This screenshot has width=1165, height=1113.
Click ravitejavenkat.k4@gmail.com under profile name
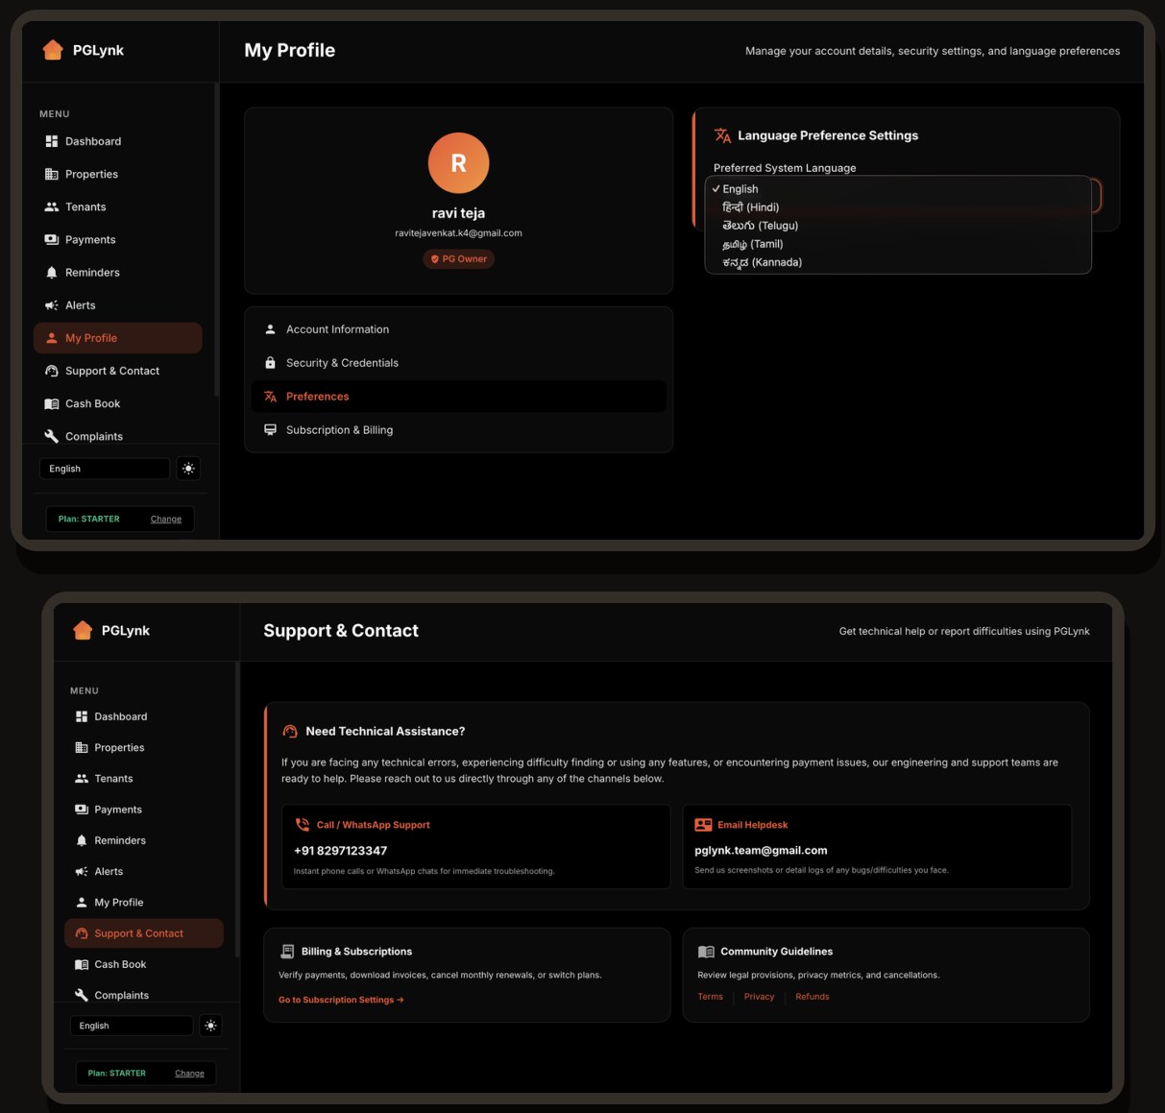coord(458,233)
